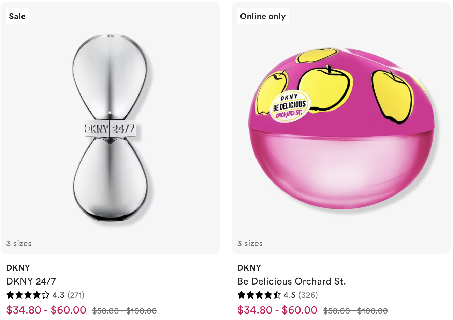Image resolution: width=453 pixels, height=320 pixels.
Task: Click the "Online only" badge
Action: (263, 16)
